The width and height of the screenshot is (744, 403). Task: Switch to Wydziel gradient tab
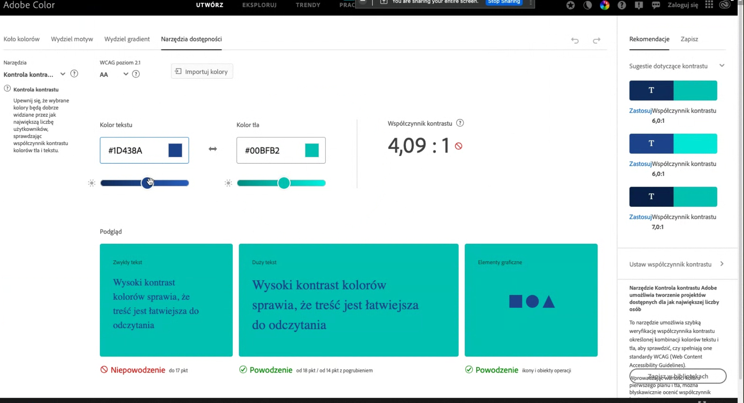coord(127,39)
